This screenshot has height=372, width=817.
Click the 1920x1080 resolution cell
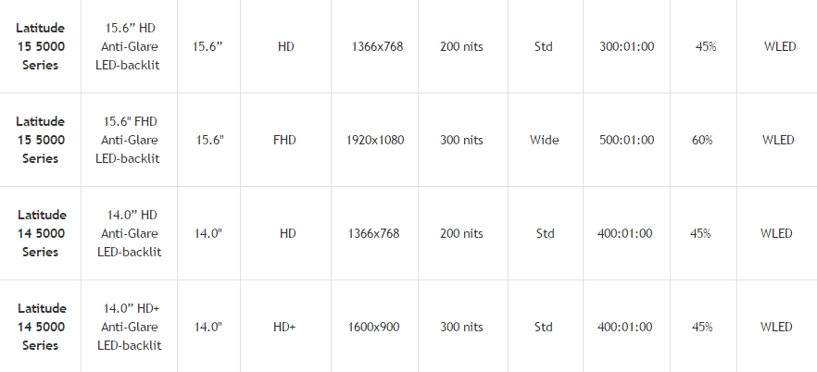[x=375, y=140]
